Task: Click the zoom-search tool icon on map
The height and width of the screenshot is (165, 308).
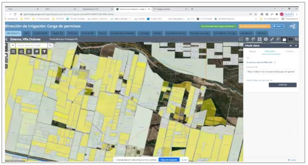Action: [21, 52]
